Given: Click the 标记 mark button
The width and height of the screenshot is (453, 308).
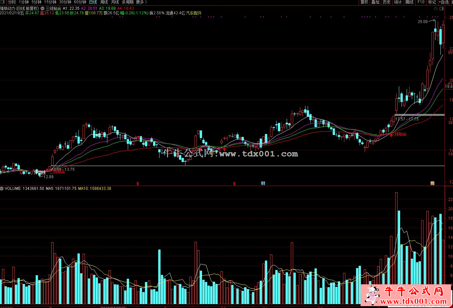Looking at the screenshot, I should click(432, 2).
